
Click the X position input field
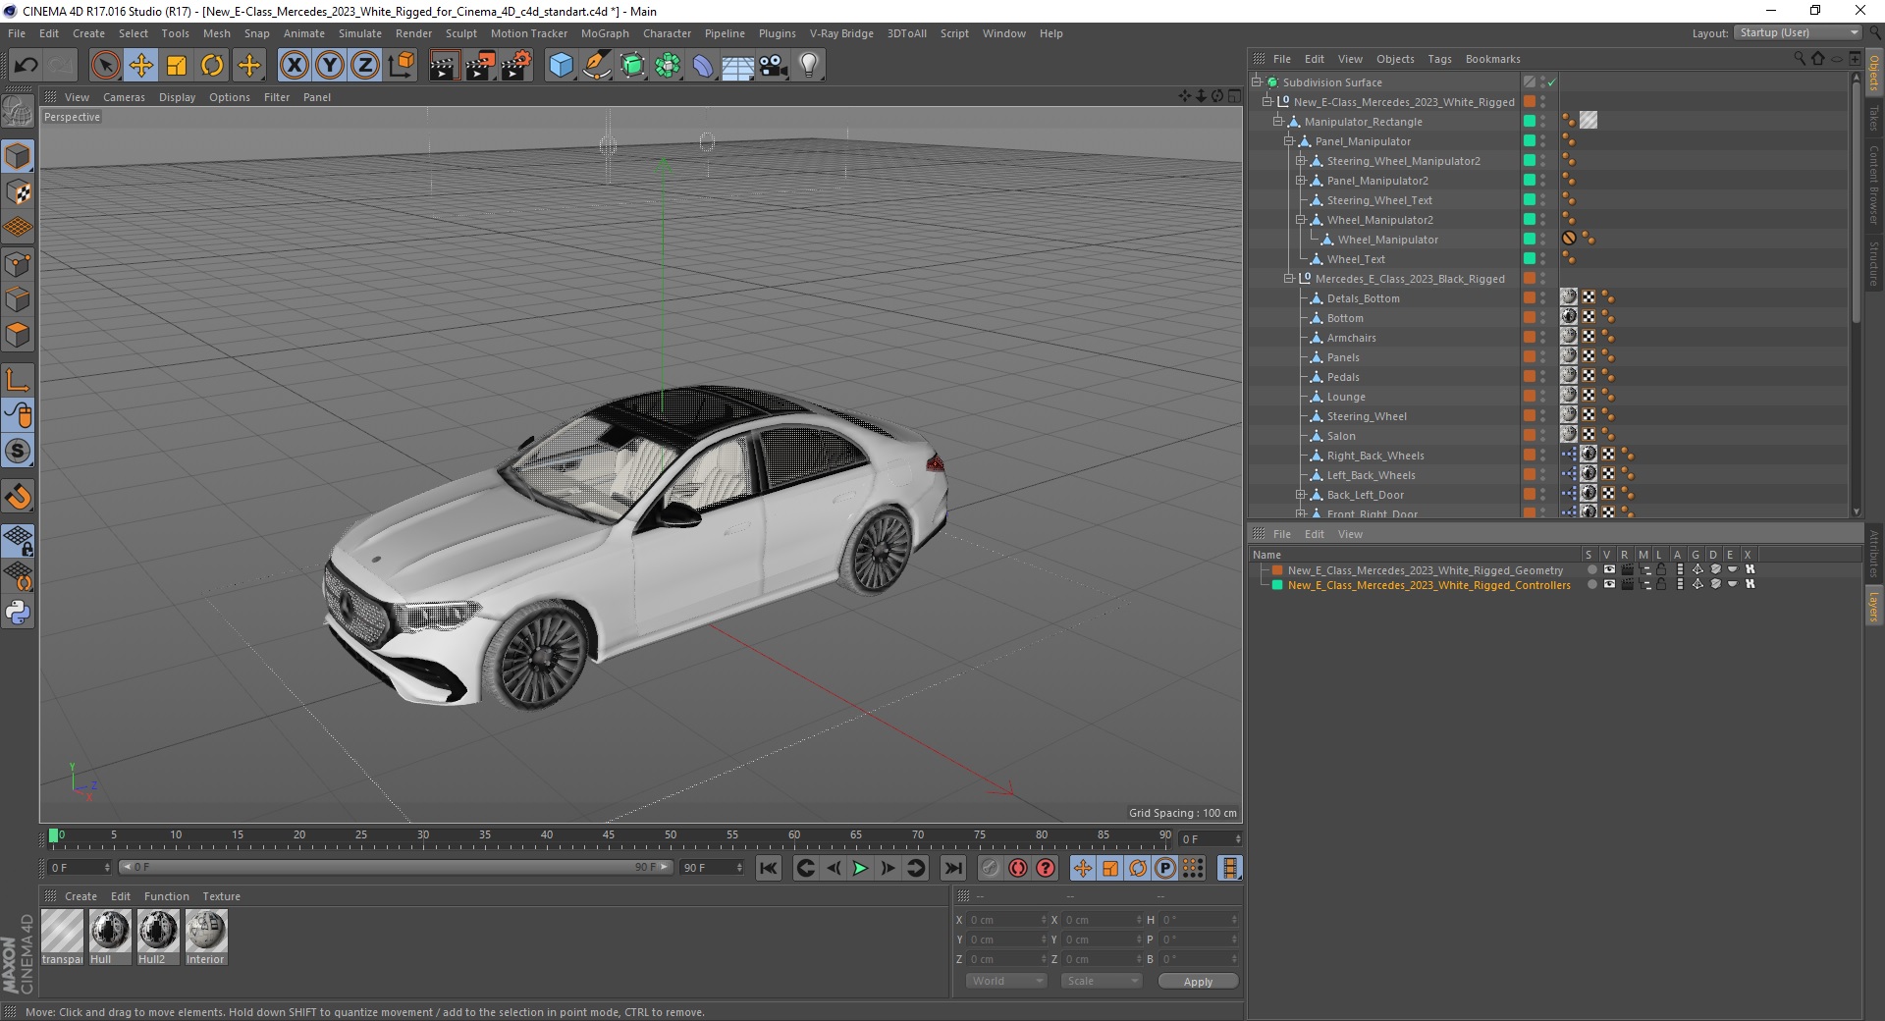point(1008,920)
